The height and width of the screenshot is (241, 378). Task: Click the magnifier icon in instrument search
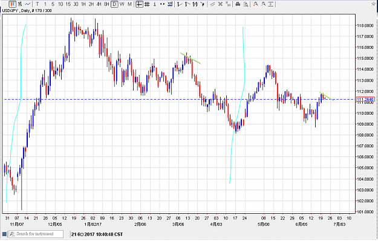(x=12, y=234)
